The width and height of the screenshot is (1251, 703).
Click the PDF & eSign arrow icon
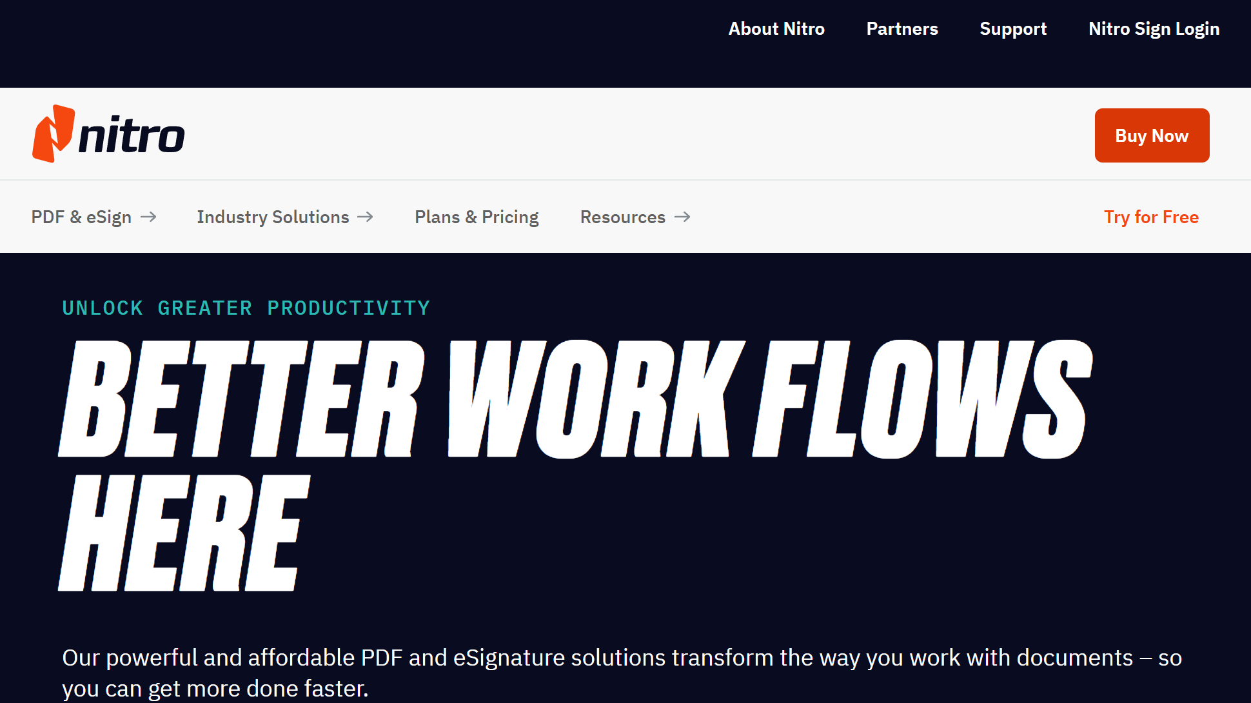pos(150,217)
